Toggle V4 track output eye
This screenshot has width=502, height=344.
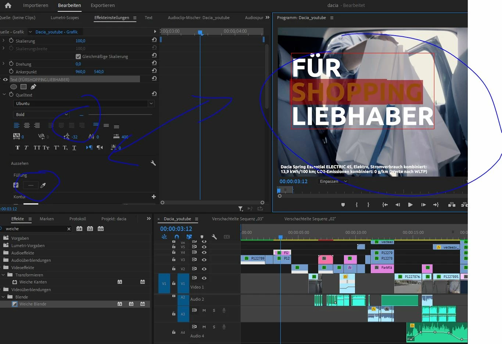[204, 252]
